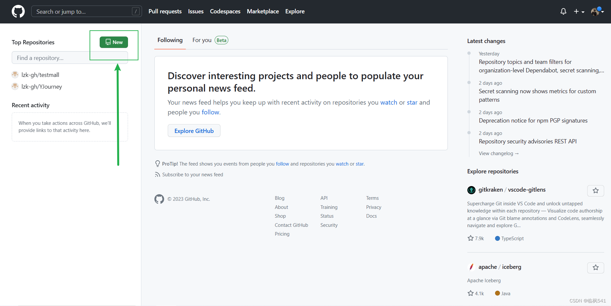Click the watch link in the feed description
This screenshot has width=611, height=306.
tap(389, 102)
